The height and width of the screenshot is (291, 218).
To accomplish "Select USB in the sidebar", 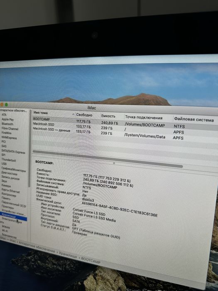I will pyautogui.click(x=4, y=164).
